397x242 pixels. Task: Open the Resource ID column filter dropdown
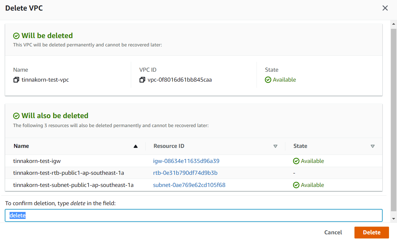[275, 146]
